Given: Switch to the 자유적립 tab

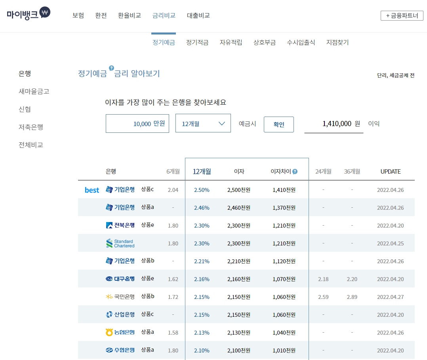Looking at the screenshot, I should click(x=231, y=42).
